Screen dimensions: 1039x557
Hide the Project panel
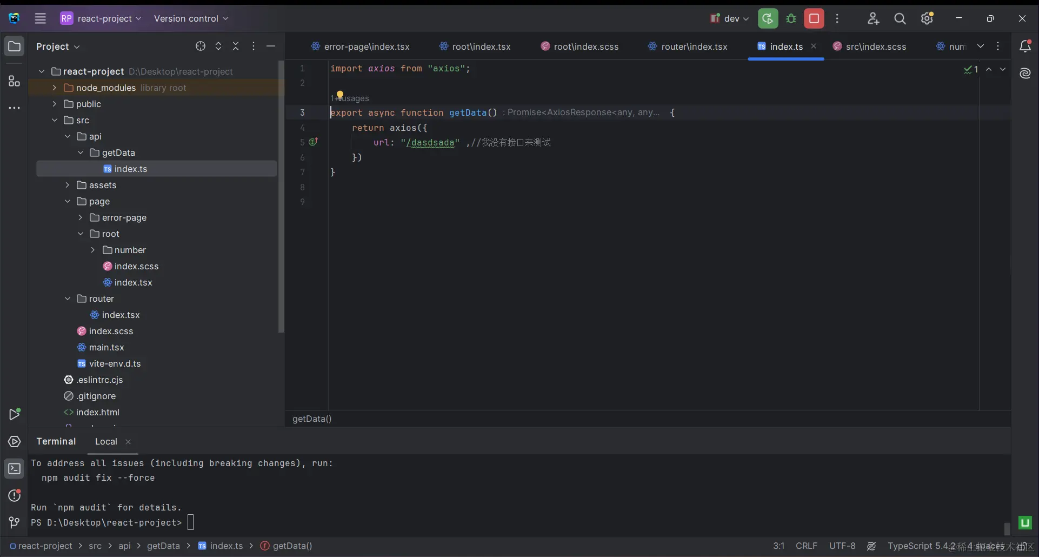tap(271, 47)
